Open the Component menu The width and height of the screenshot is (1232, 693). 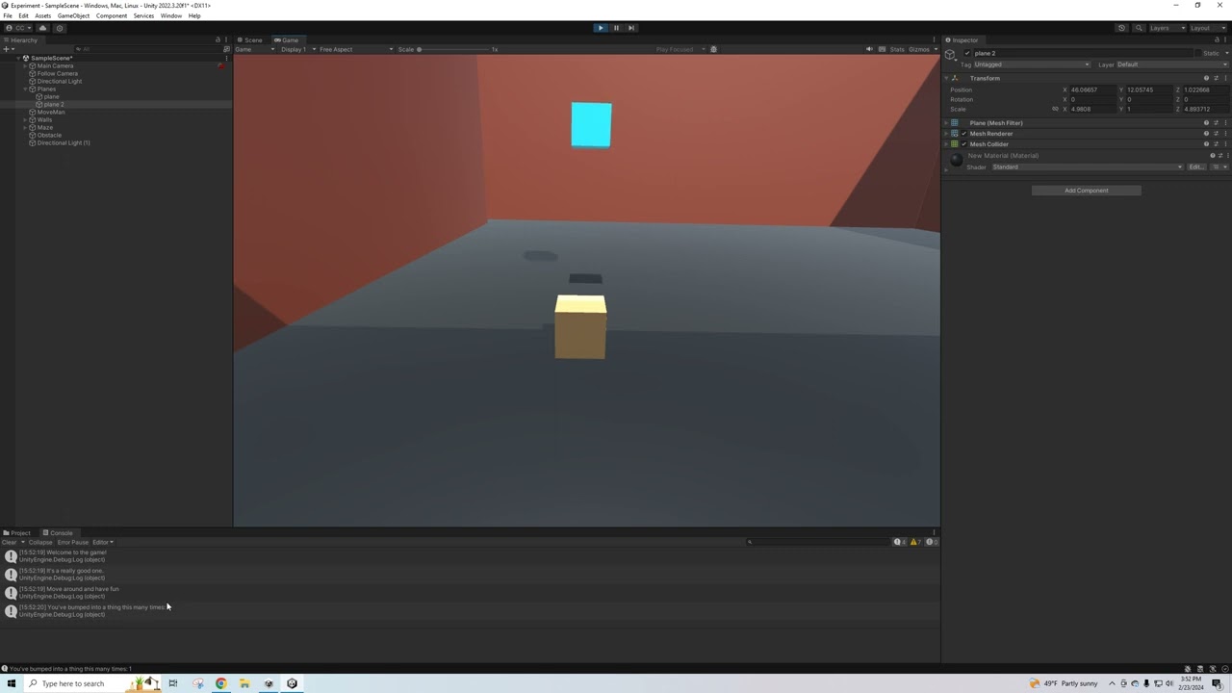click(112, 16)
